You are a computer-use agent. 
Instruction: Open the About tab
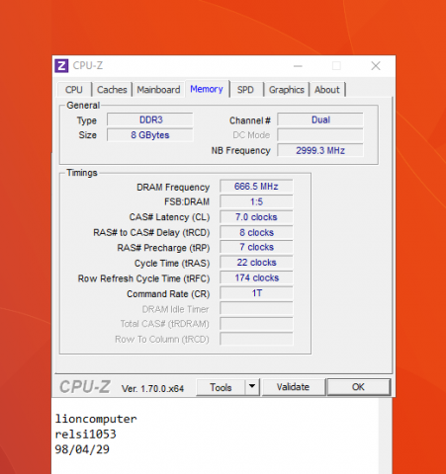pyautogui.click(x=327, y=90)
